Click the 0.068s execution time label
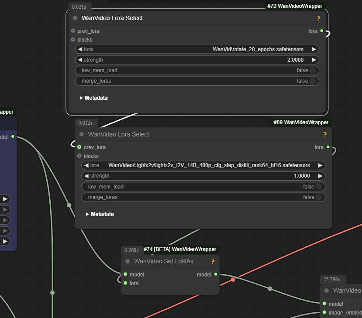Image resolution: width=362 pixels, height=318 pixels. pyautogui.click(x=131, y=250)
